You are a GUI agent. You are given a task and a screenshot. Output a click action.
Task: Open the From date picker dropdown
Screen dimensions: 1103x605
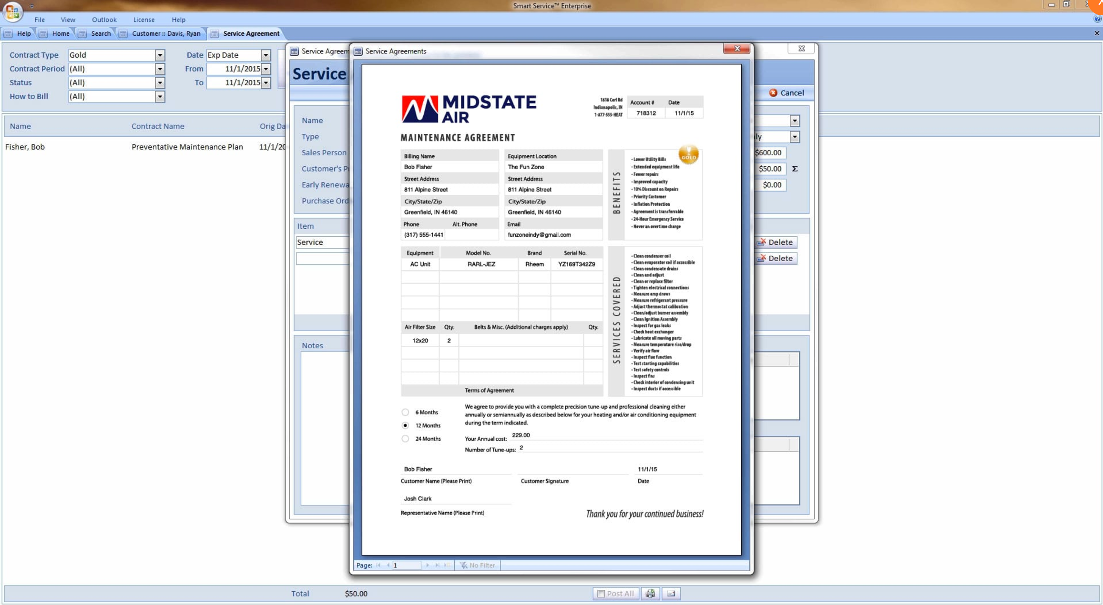click(266, 69)
